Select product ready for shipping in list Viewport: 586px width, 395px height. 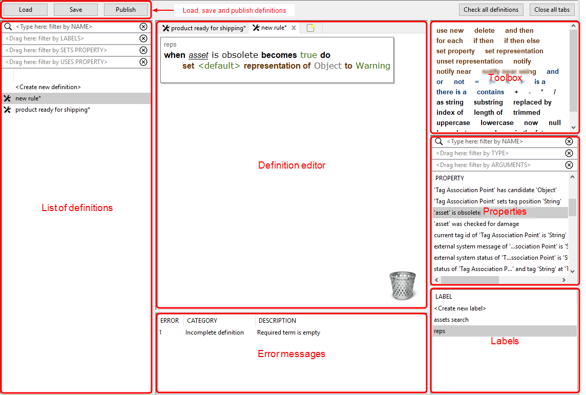pyautogui.click(x=77, y=110)
